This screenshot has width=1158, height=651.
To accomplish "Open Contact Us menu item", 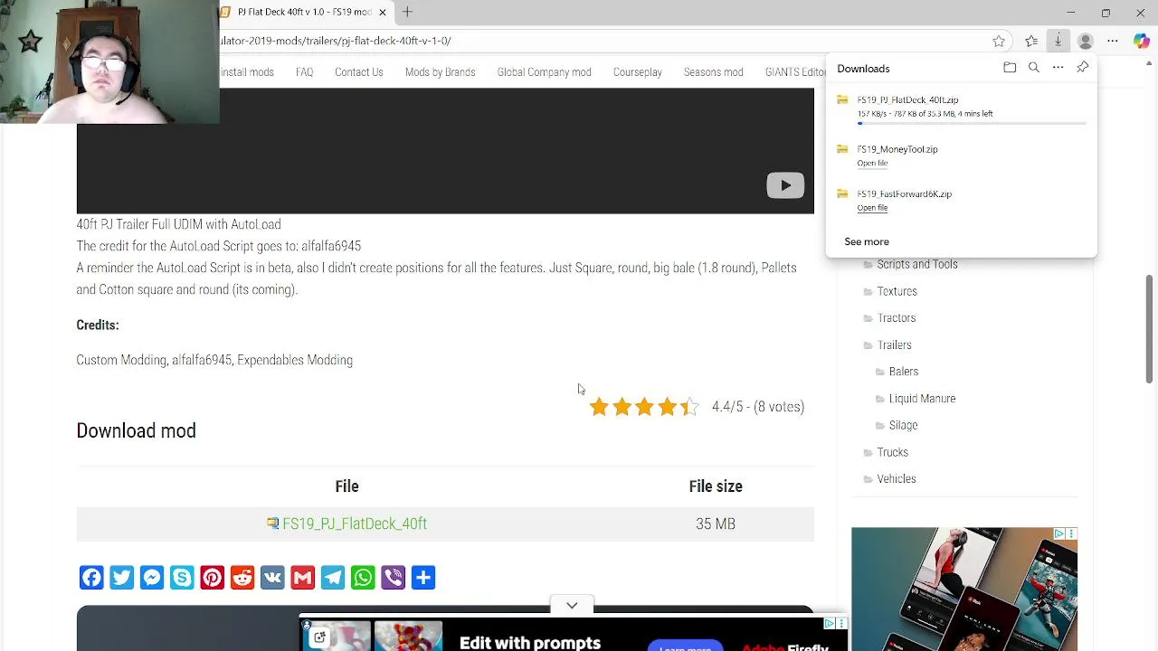I will tap(359, 72).
